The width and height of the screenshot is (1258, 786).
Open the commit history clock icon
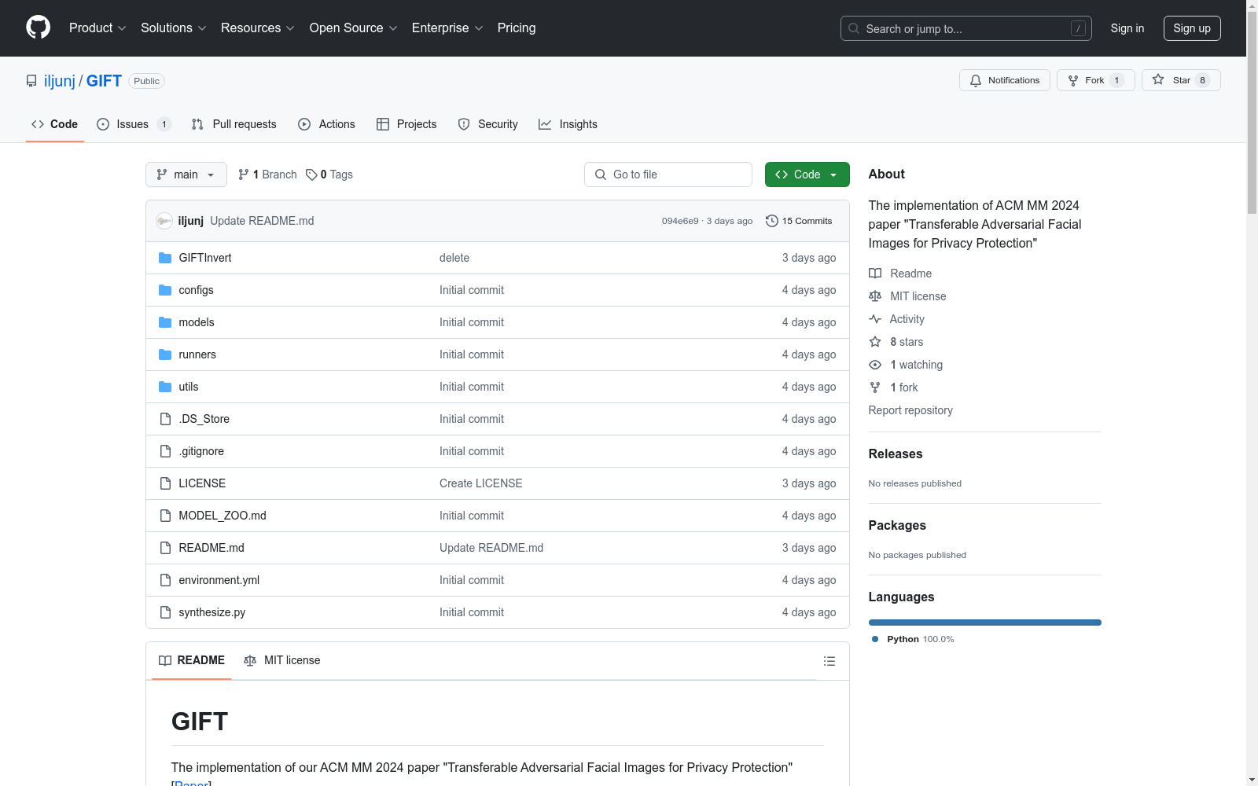(772, 221)
